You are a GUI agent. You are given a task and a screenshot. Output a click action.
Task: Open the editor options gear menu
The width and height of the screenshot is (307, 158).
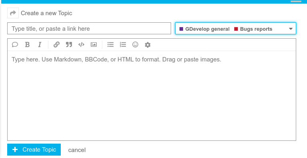(x=148, y=45)
